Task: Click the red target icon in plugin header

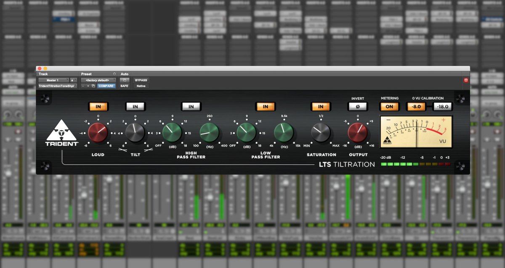Action: tap(466, 80)
